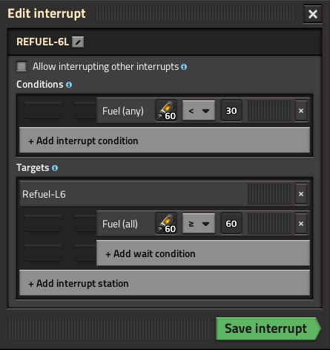The width and height of the screenshot is (330, 350).
Task: Enable Allow interrupting other interrupts checkbox
Action: pos(22,67)
